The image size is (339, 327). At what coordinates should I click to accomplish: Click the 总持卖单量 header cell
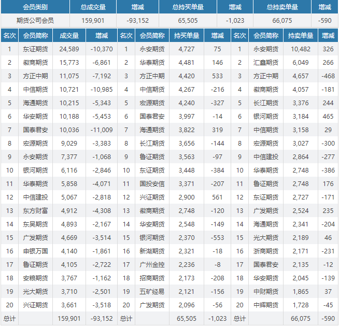tap(282, 7)
